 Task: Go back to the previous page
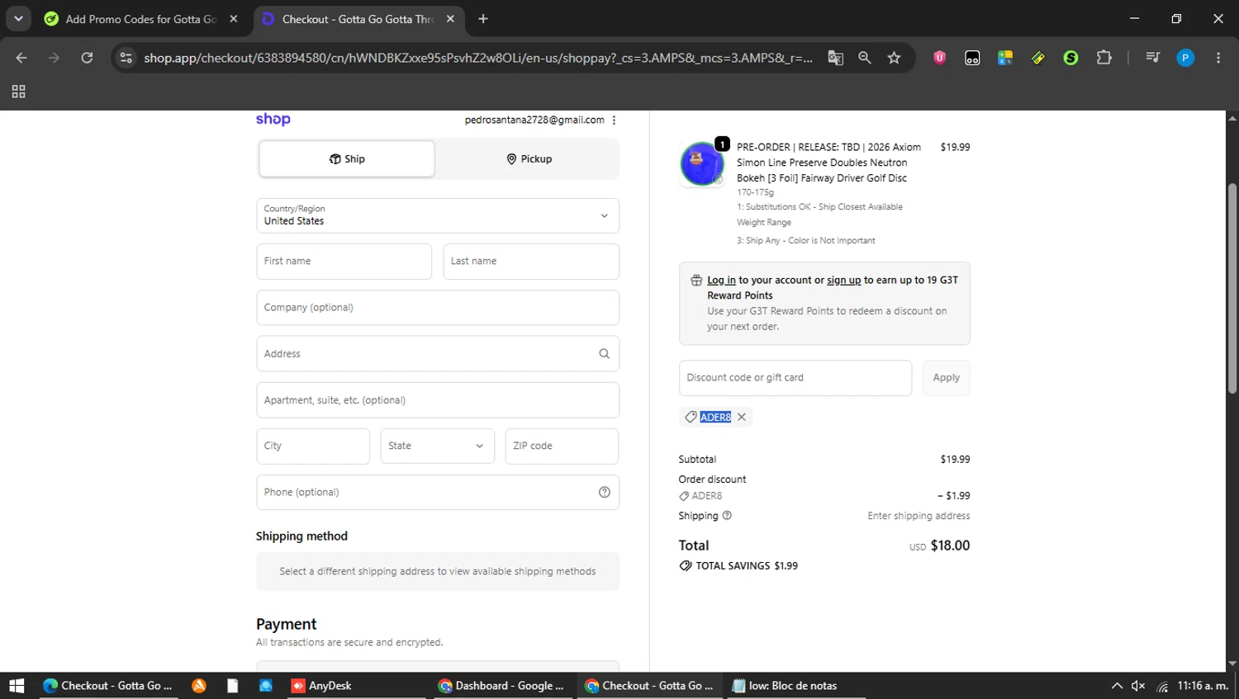point(21,58)
